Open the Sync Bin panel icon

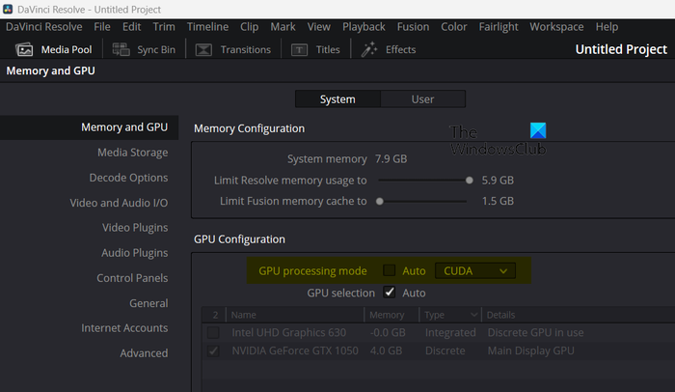click(121, 49)
